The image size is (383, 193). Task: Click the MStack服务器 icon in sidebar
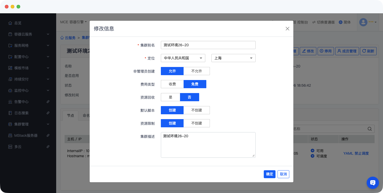coord(10,135)
